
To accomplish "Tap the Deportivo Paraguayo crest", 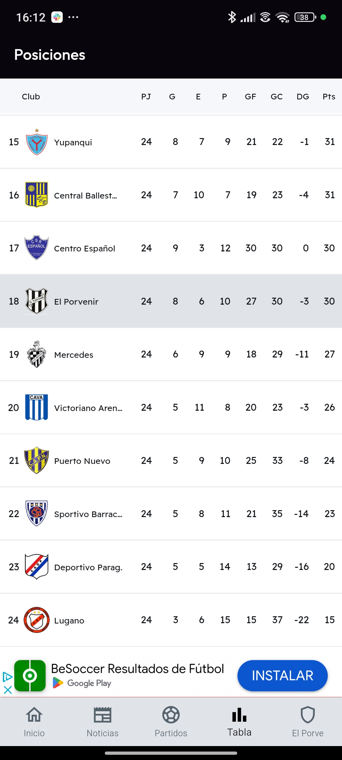I will pos(37,567).
